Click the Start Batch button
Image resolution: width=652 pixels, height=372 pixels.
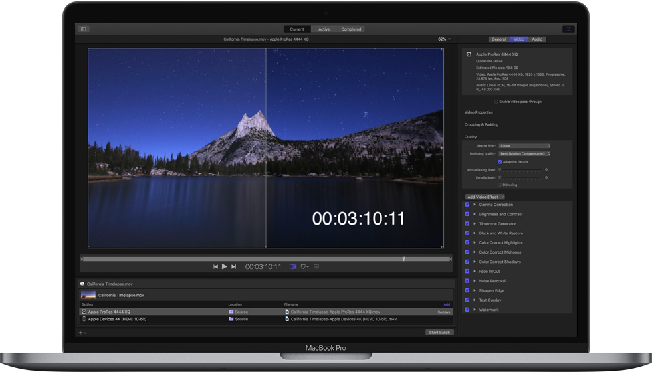[439, 332]
